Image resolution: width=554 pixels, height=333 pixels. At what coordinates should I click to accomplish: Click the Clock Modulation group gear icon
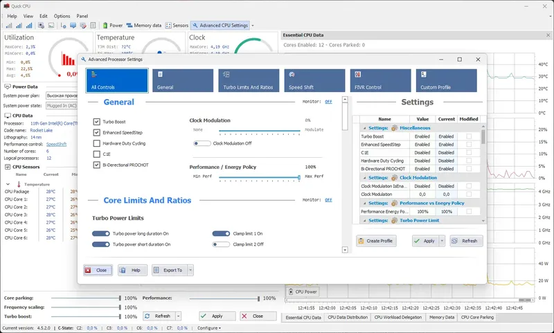pyautogui.click(x=394, y=178)
